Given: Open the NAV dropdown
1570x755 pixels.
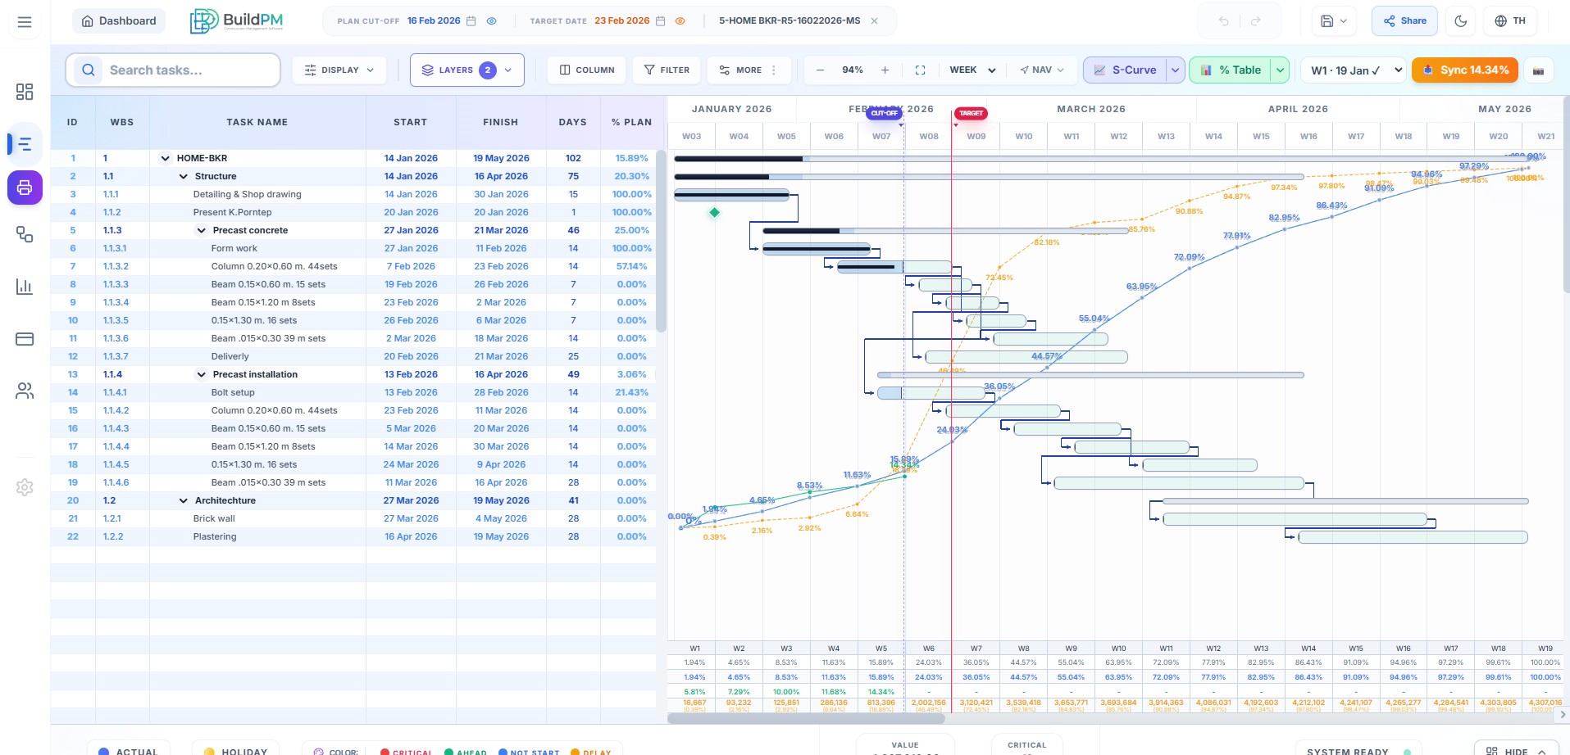Looking at the screenshot, I should (1041, 70).
